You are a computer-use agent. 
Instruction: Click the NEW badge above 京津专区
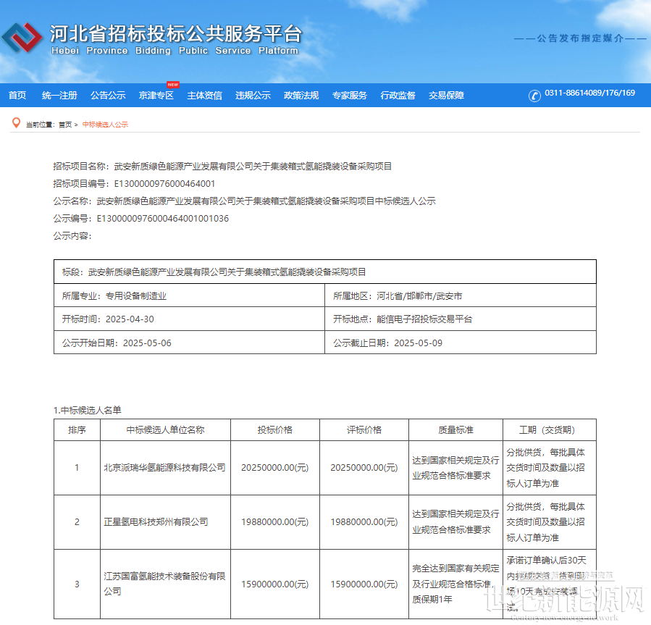[173, 84]
